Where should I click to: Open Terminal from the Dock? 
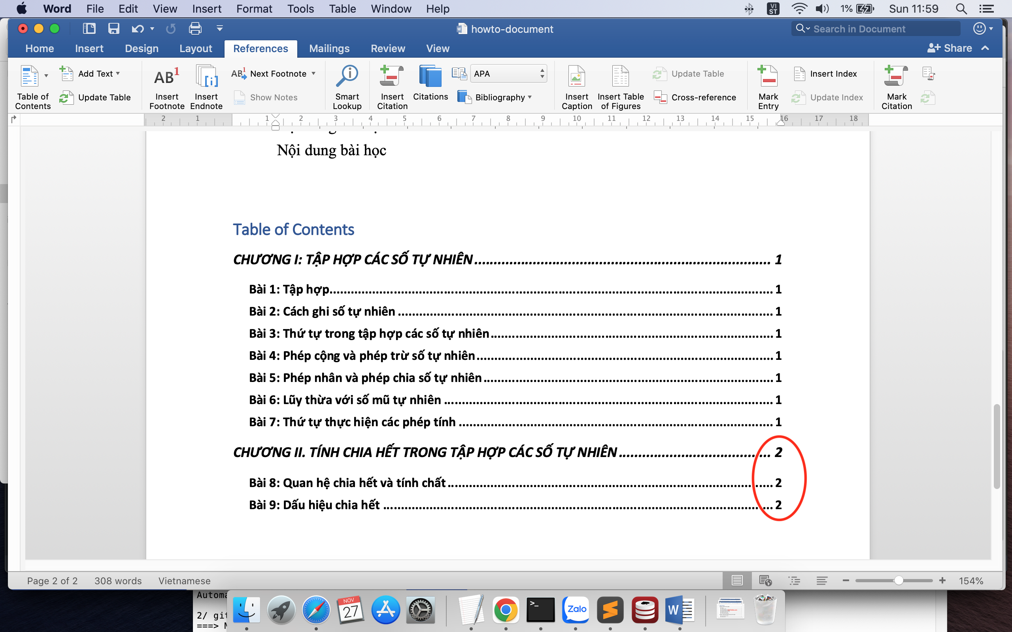coord(540,610)
